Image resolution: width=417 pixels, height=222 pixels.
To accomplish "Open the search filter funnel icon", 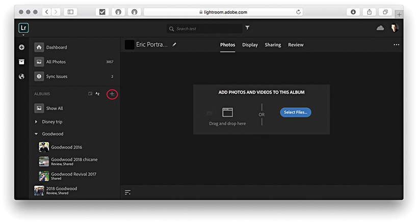I will 247,27.
